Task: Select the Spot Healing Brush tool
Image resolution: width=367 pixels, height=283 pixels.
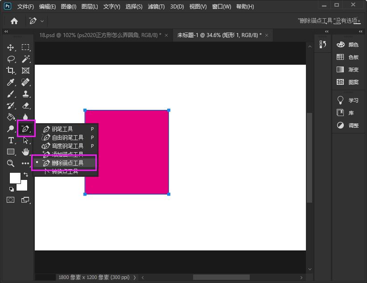Action: (25, 82)
